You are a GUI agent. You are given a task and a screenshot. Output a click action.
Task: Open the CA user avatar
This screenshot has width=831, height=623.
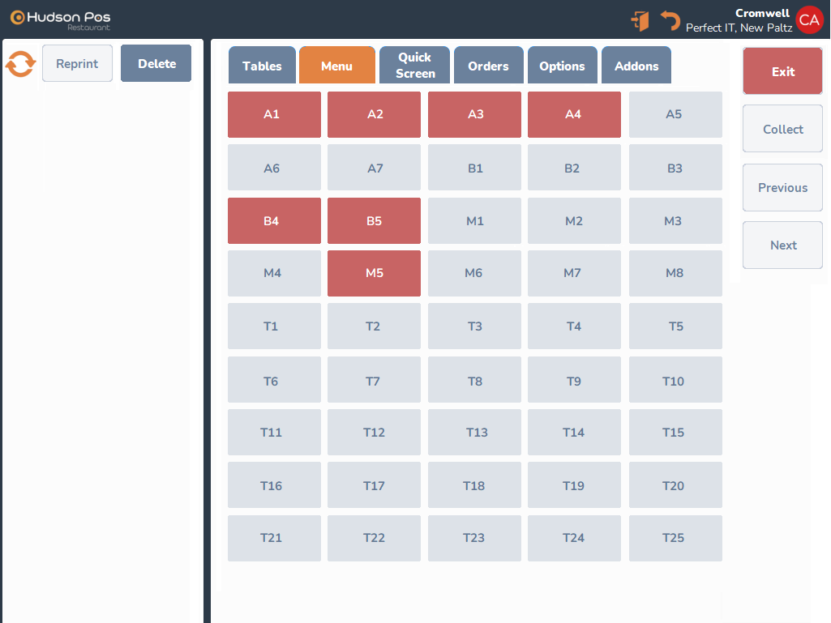click(x=809, y=20)
